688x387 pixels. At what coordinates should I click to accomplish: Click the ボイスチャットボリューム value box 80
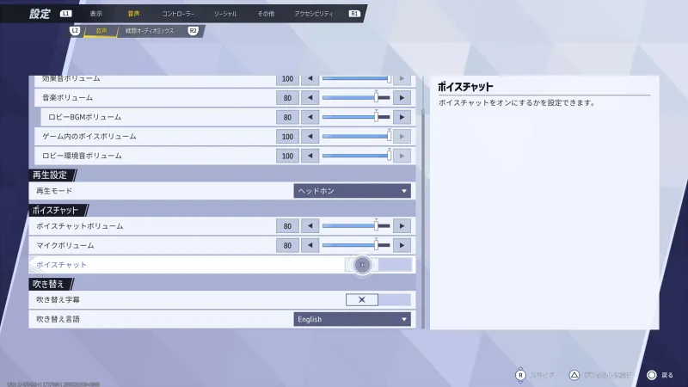click(287, 226)
